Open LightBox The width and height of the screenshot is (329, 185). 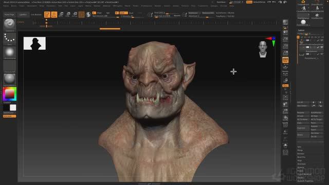(x=23, y=15)
